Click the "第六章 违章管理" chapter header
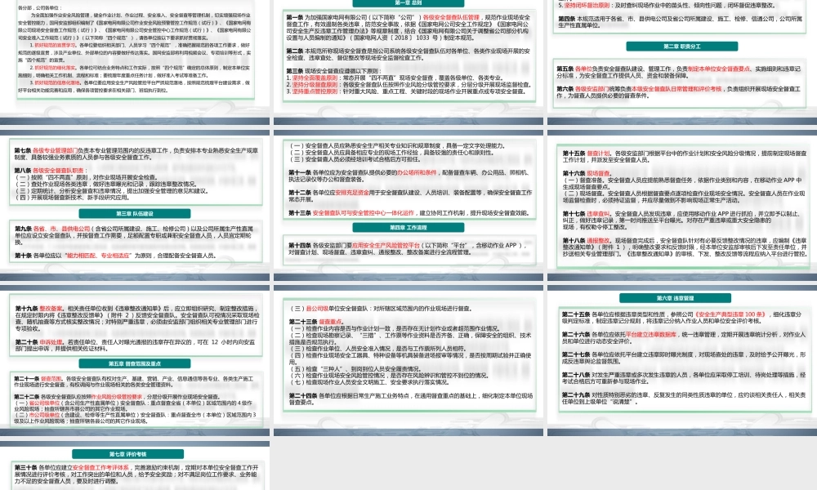Screen dimensions: 817x490 [x=676, y=298]
